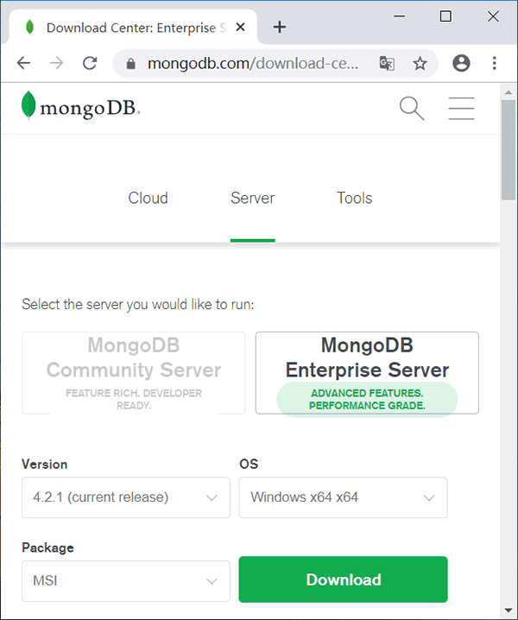Viewport: 518px width, 620px height.
Task: Maximize the browser window
Action: pyautogui.click(x=445, y=16)
